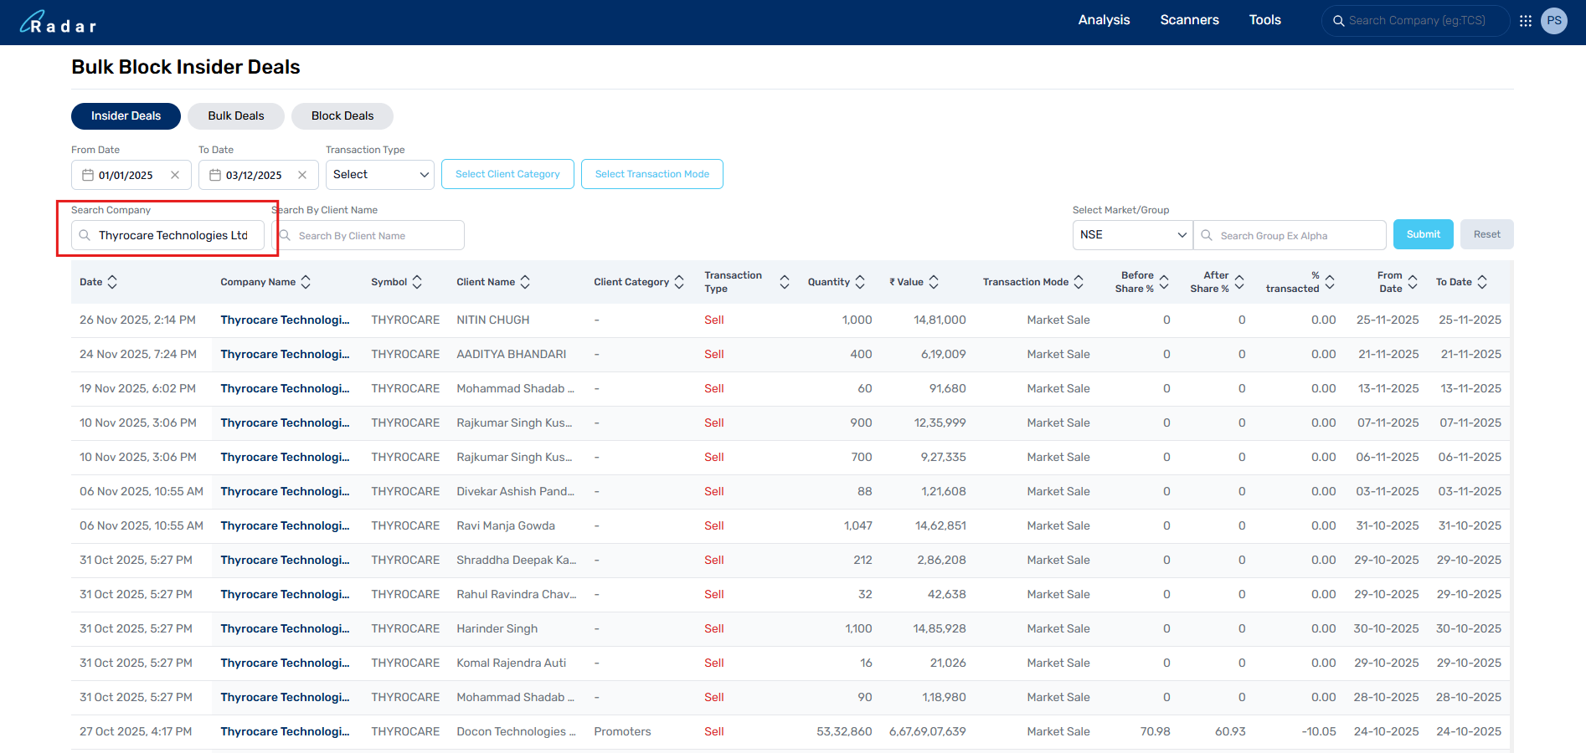Open Select Transaction Mode filter

click(651, 174)
